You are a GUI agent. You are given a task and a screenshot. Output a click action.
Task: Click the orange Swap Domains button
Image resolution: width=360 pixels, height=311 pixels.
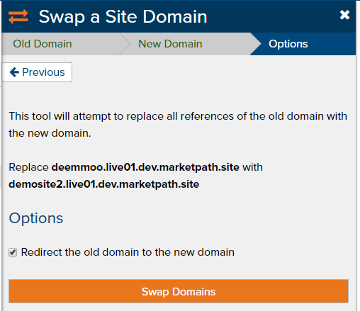pos(179,291)
